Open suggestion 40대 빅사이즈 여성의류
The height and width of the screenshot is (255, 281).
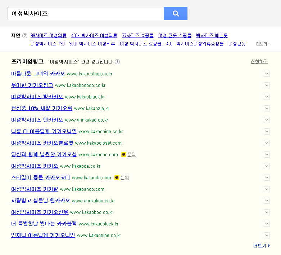coord(94,36)
